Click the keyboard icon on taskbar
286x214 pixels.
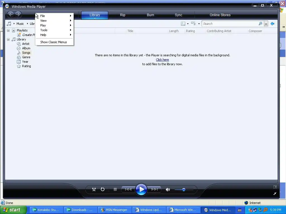click(240, 210)
